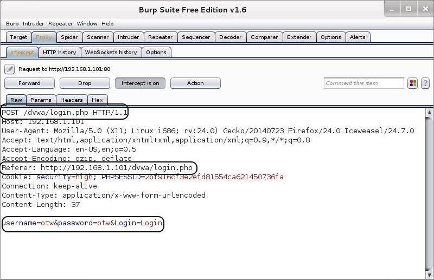Click the Content-Type header line
Viewport: 434px width, 280px height.
click(x=104, y=195)
